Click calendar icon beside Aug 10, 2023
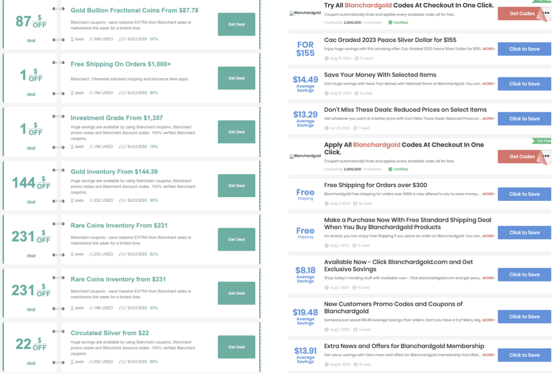This screenshot has width=559, height=376. click(x=327, y=93)
